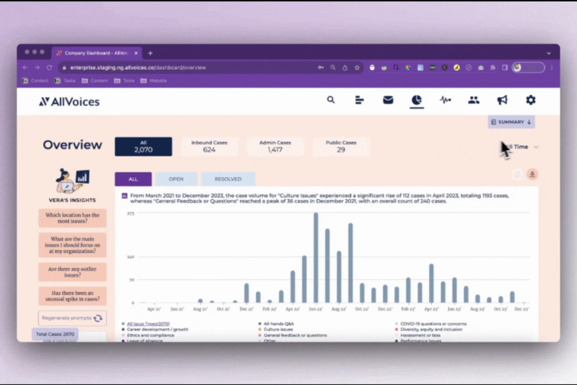
Task: Open the team members icon
Action: 473,100
